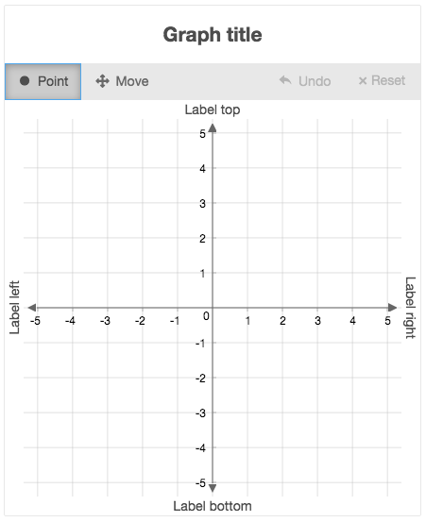The image size is (426, 522).
Task: Click the Undo button
Action: [305, 81]
